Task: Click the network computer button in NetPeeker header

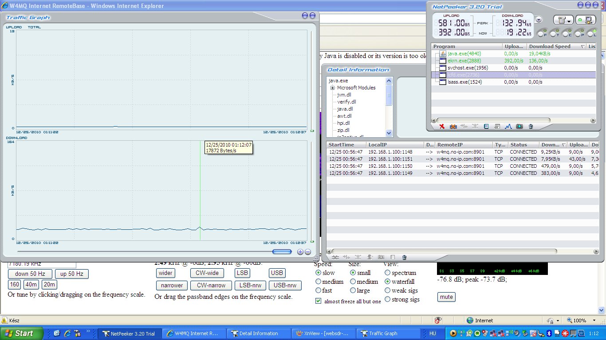Action: coord(586,20)
